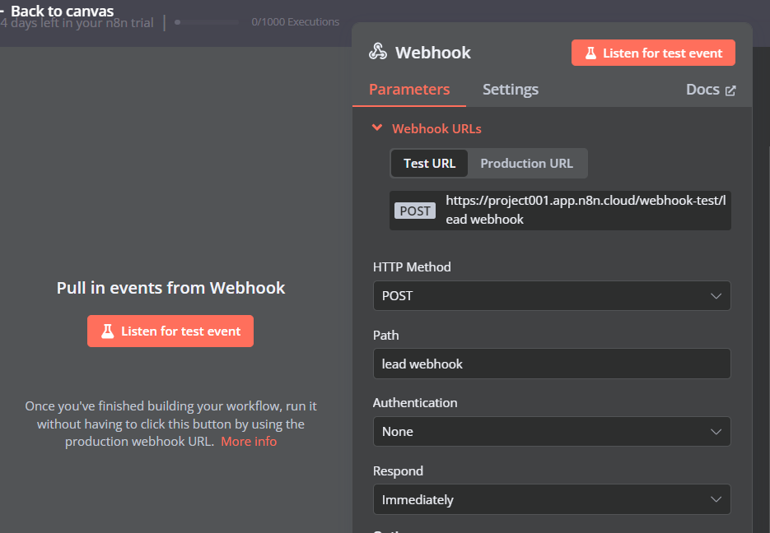Click the 0/1000 Executions label
This screenshot has width=770, height=533.
point(295,22)
